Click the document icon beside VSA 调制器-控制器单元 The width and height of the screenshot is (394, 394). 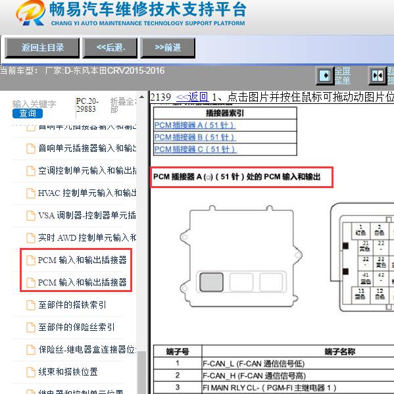coord(31,215)
